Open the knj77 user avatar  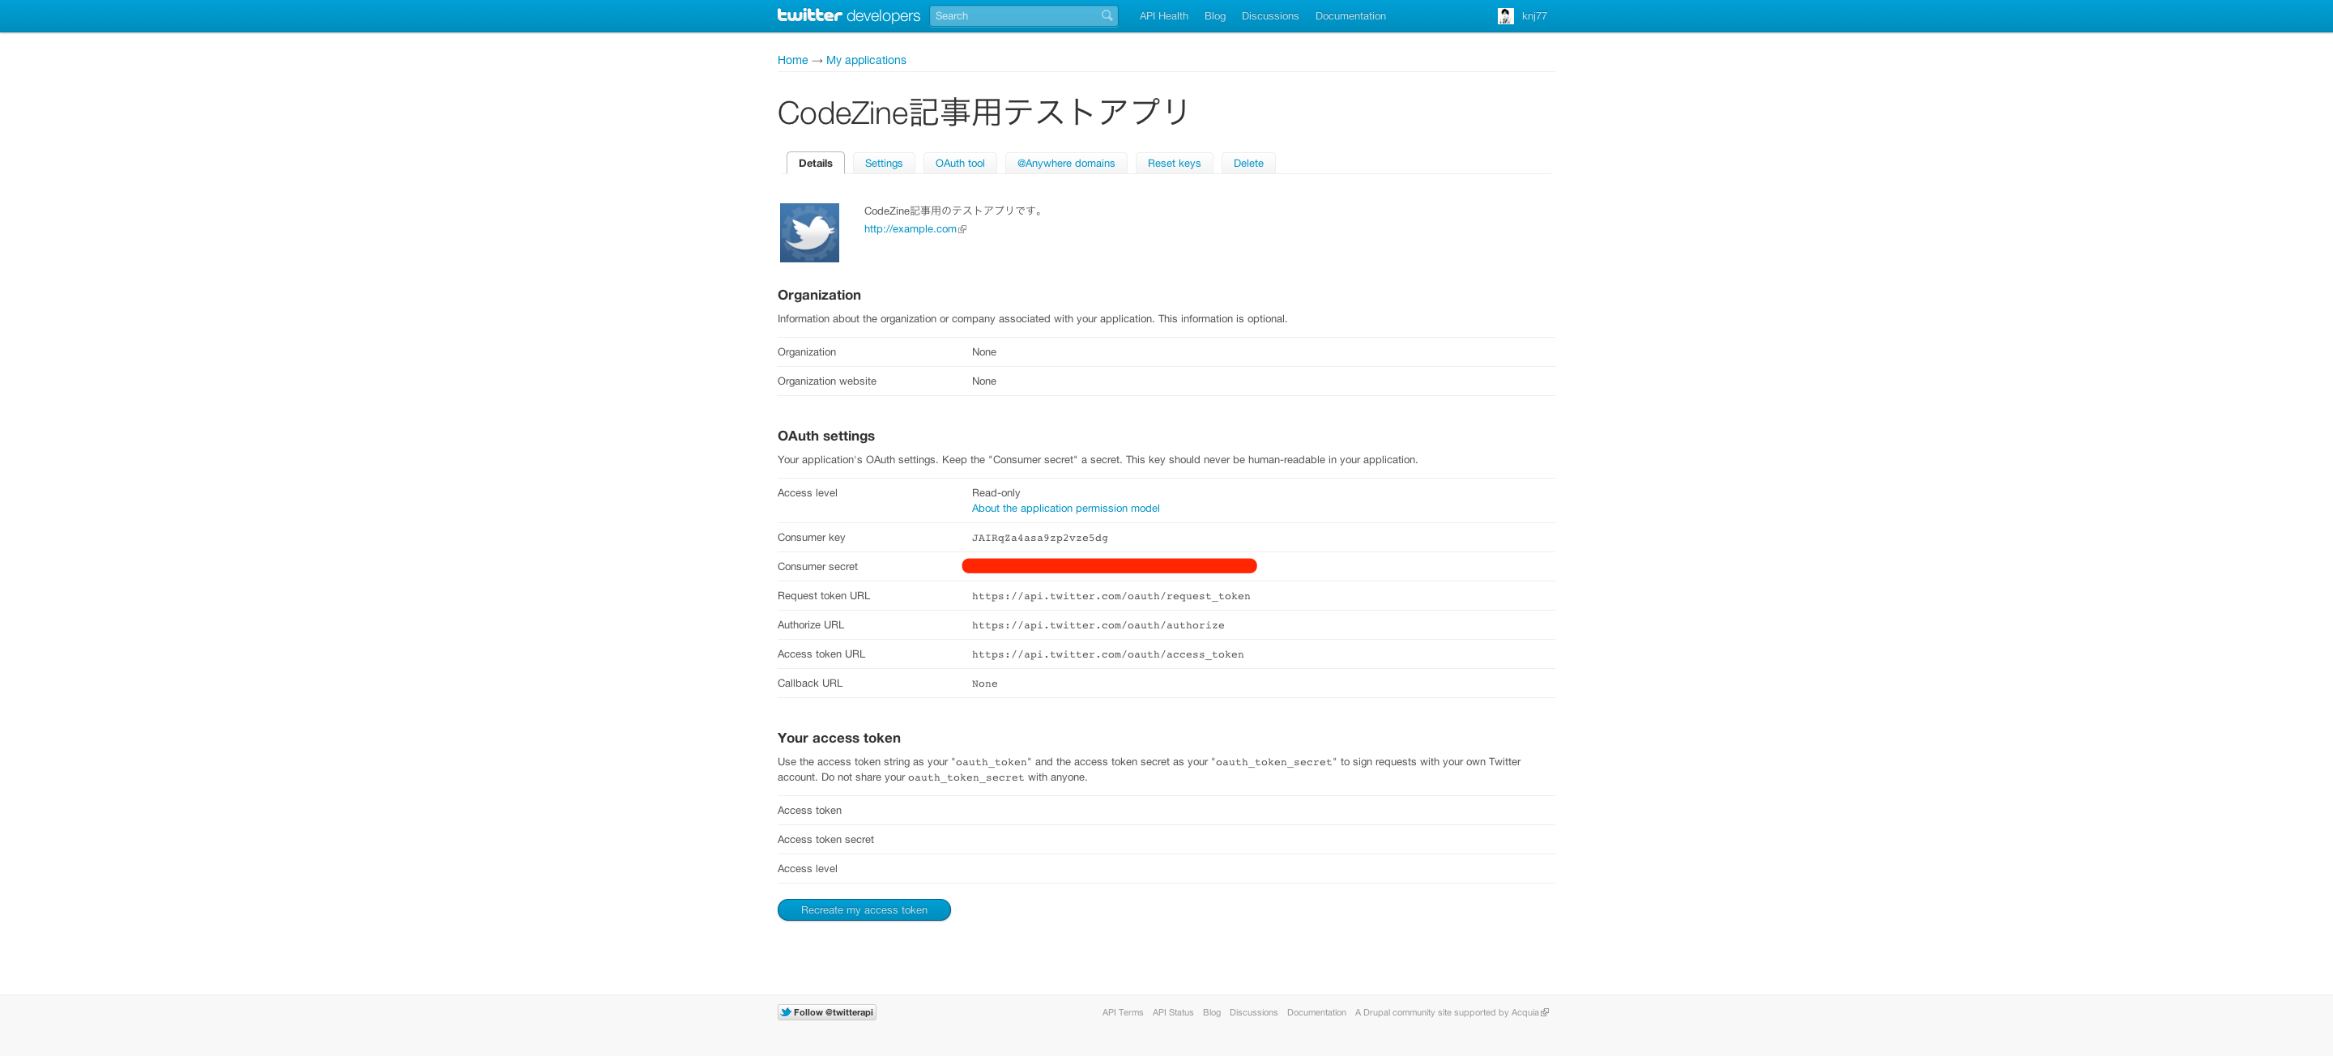click(x=1505, y=16)
